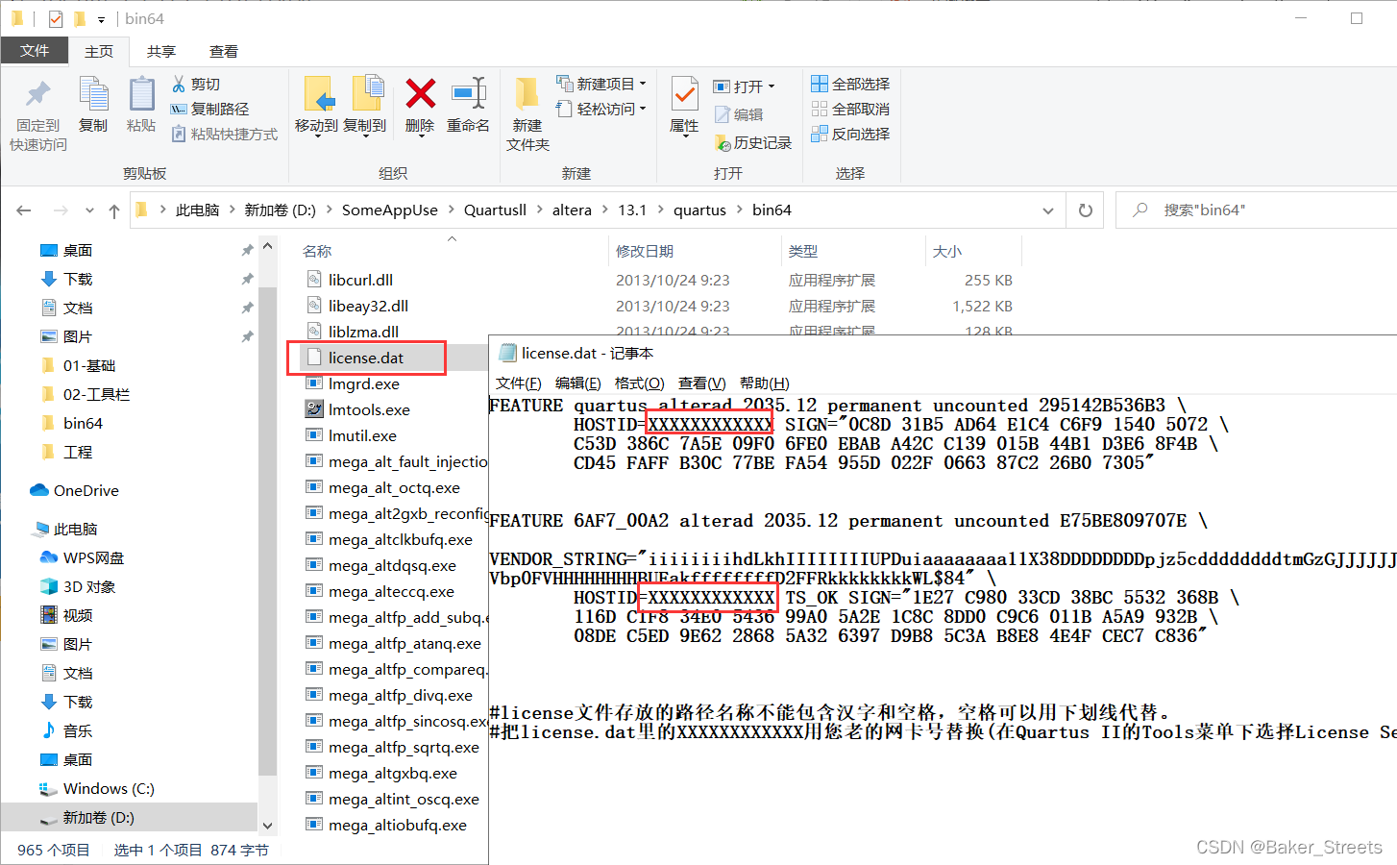Viewport: 1397px width, 865px height.
Task: Select libcurl.dll file
Action: (x=360, y=281)
